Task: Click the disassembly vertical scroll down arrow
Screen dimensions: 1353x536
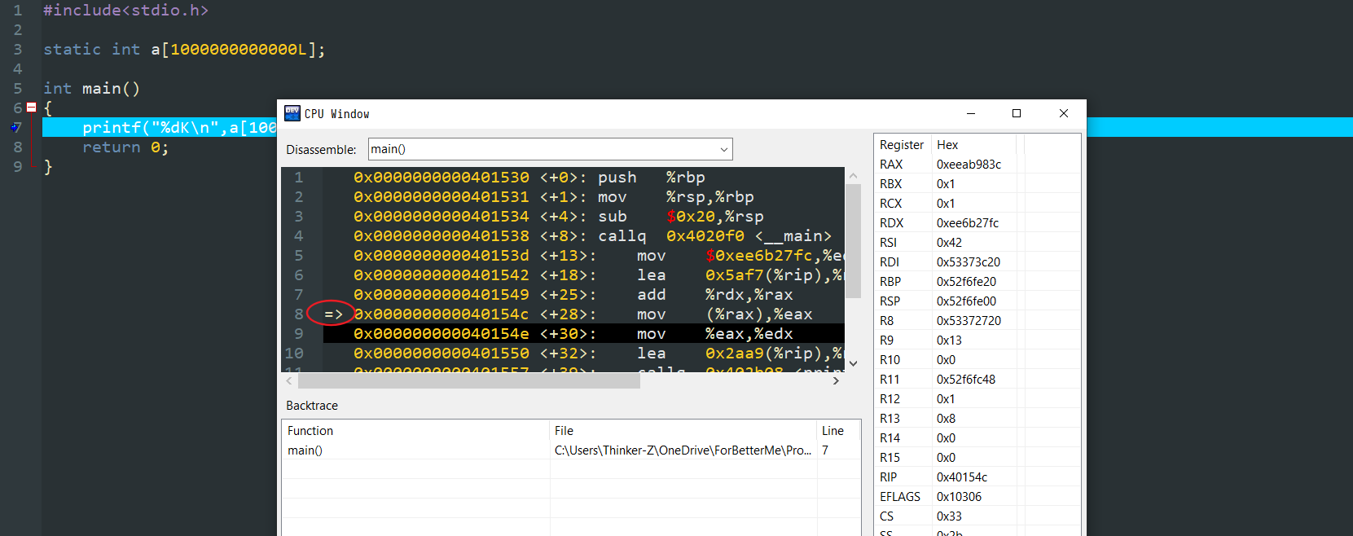Action: [853, 363]
